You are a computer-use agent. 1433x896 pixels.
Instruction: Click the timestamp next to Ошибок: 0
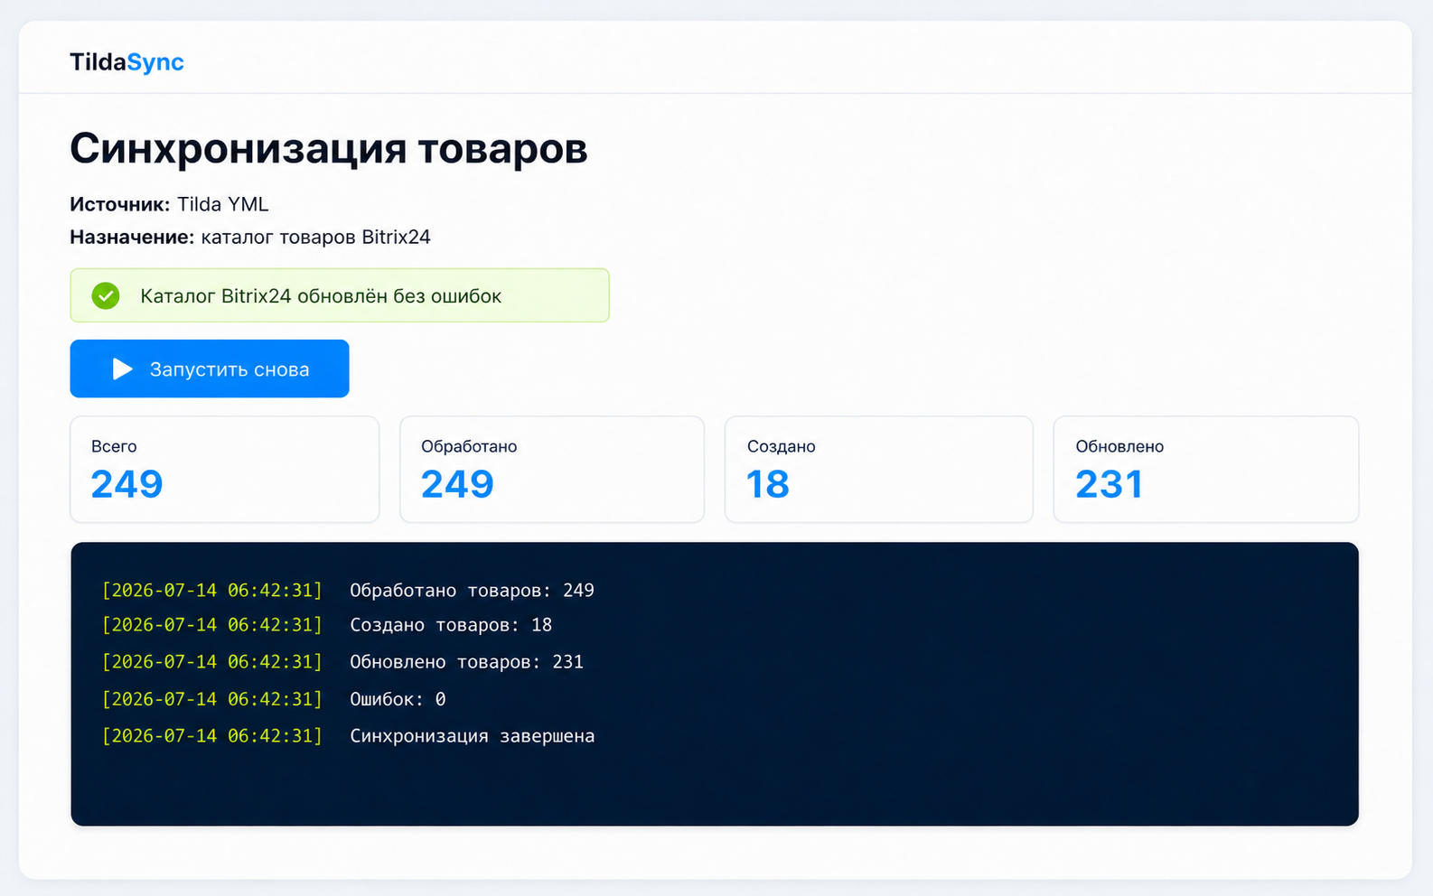[212, 699]
